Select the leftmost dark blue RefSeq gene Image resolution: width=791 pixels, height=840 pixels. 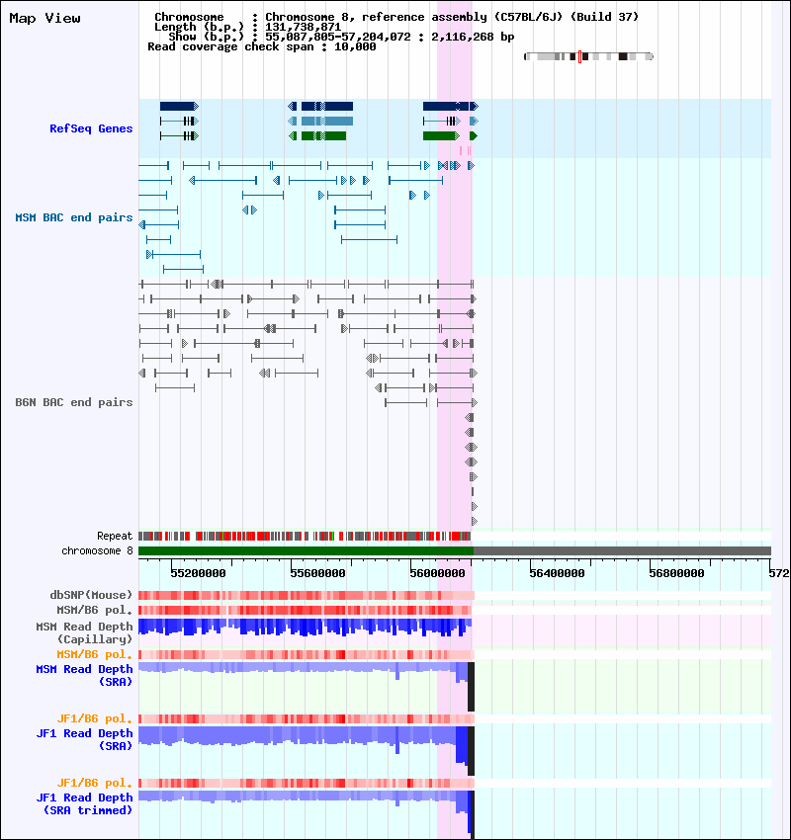pyautogui.click(x=180, y=106)
